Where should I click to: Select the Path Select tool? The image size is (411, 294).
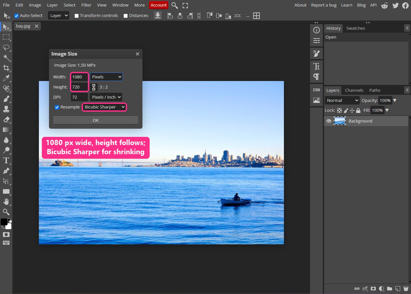(6, 181)
